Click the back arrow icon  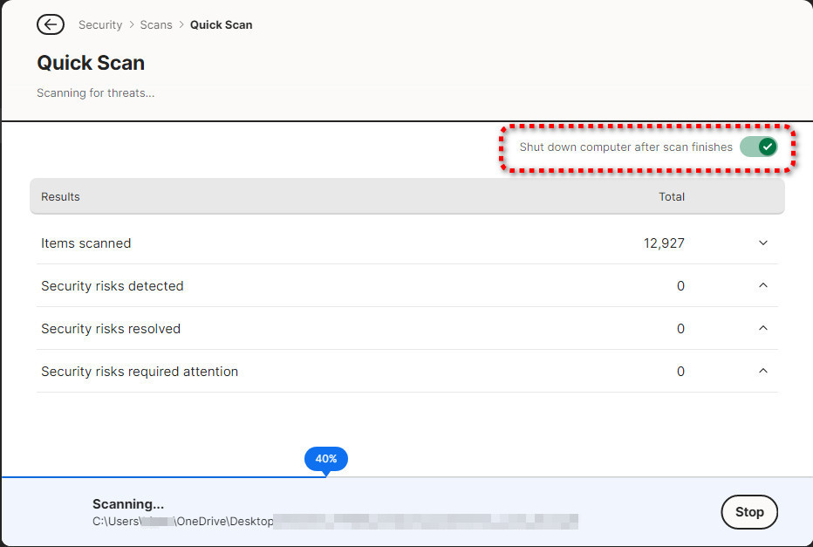pyautogui.click(x=51, y=24)
